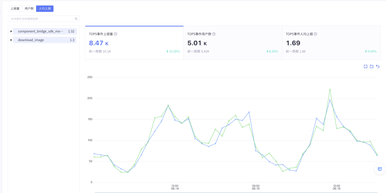Viewport: 386px width, 193px height.
Task: Switch to the 上报量 tab
Action: 15,9
